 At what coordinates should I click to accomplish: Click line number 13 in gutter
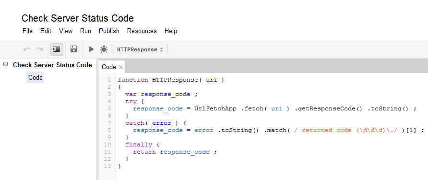coord(108,166)
